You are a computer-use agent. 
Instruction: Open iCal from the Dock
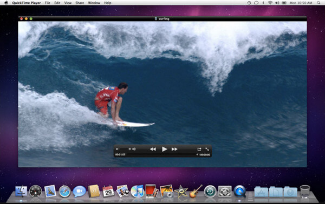coord(108,191)
